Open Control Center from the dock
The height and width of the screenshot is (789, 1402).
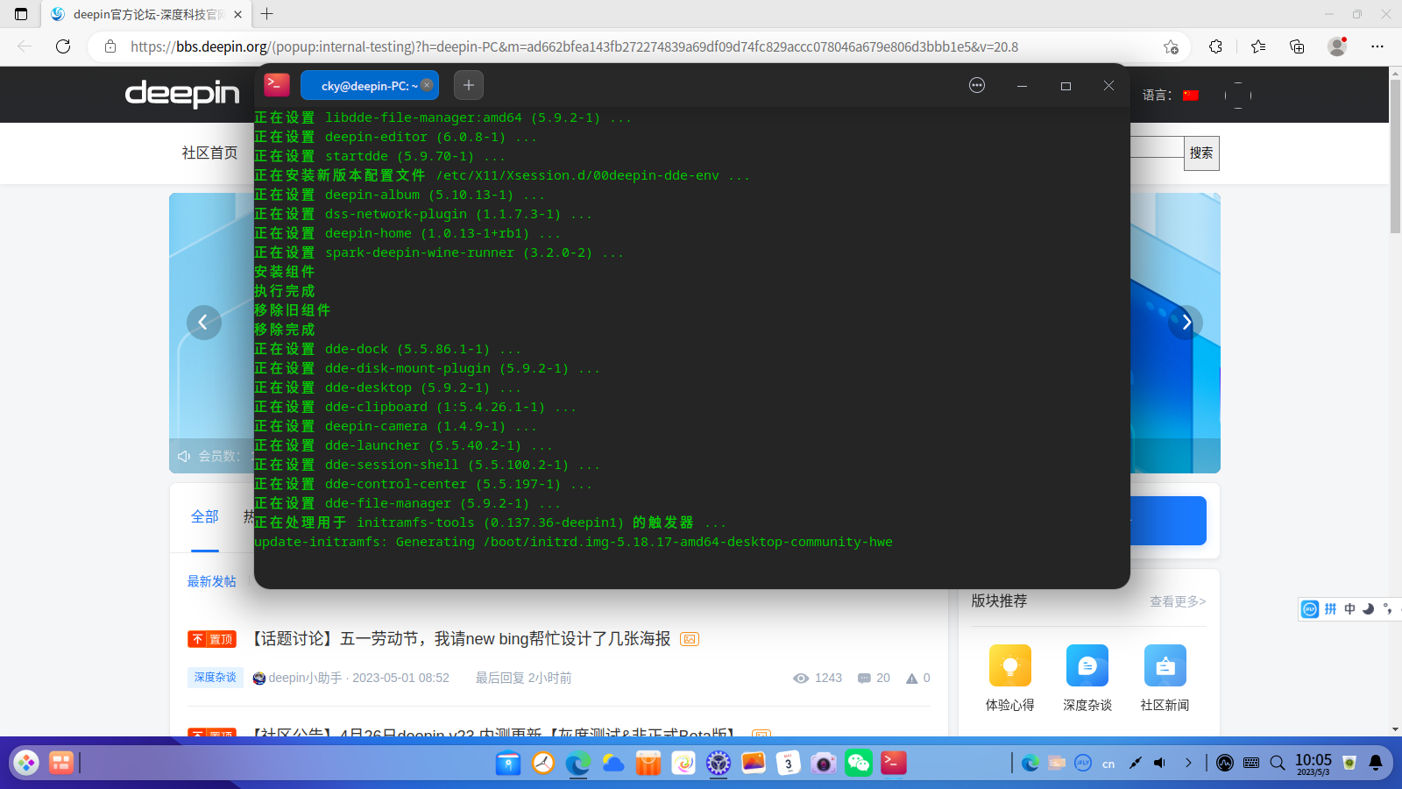(719, 763)
